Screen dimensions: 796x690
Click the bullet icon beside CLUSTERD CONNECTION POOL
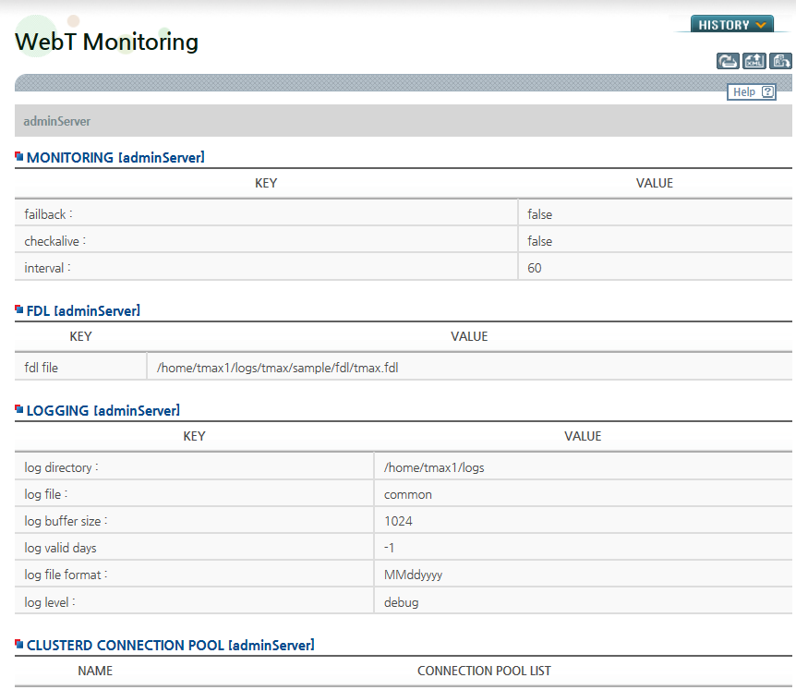click(19, 645)
